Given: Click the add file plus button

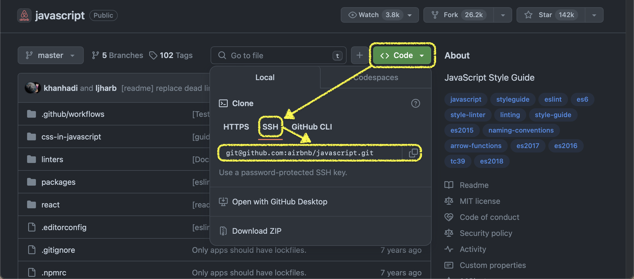Looking at the screenshot, I should 360,55.
